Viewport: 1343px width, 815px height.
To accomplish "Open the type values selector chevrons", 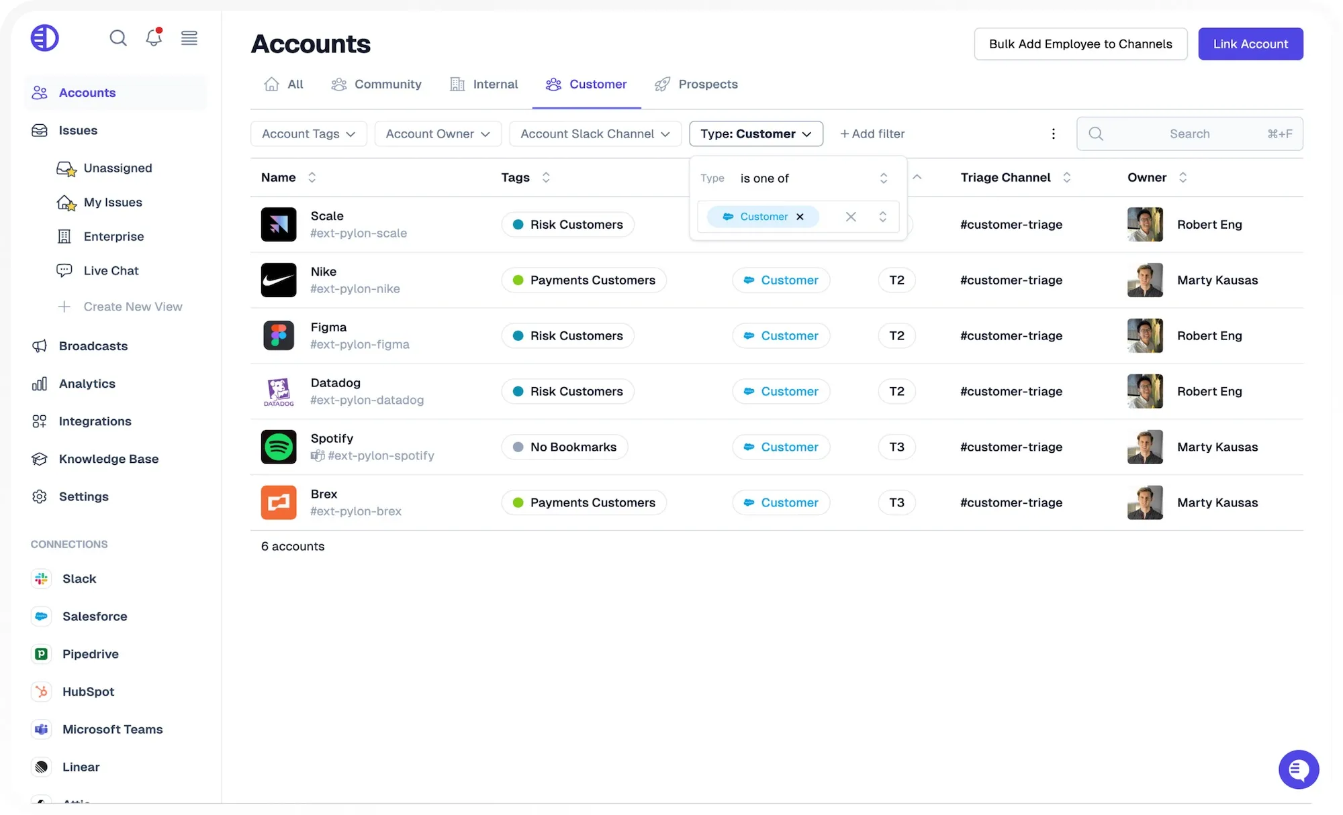I will [x=882, y=217].
